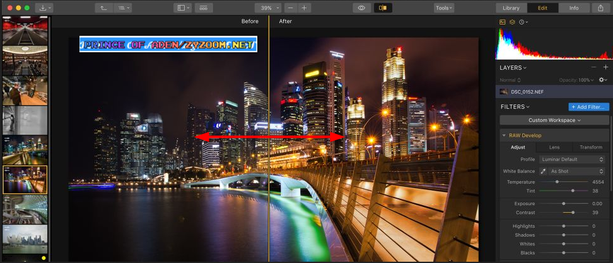Open the list options toolbar icon
Viewport: 613px width, 263px height.
tap(123, 8)
